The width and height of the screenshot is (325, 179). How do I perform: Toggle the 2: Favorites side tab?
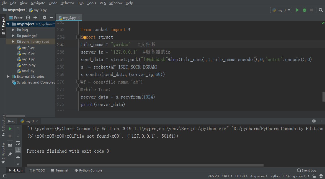coord(3,153)
